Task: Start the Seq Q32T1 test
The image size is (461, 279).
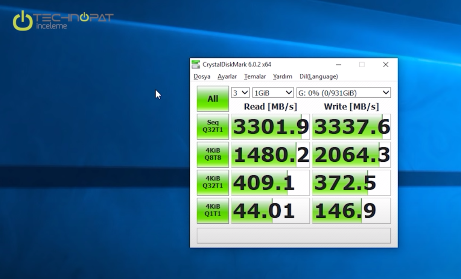Action: pos(213,127)
